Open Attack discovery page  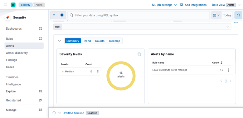point(17,53)
